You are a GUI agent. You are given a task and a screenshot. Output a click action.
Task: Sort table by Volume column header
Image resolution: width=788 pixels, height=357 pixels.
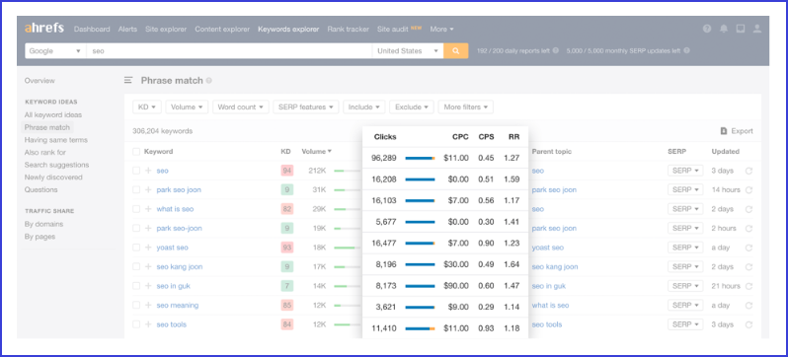(316, 151)
